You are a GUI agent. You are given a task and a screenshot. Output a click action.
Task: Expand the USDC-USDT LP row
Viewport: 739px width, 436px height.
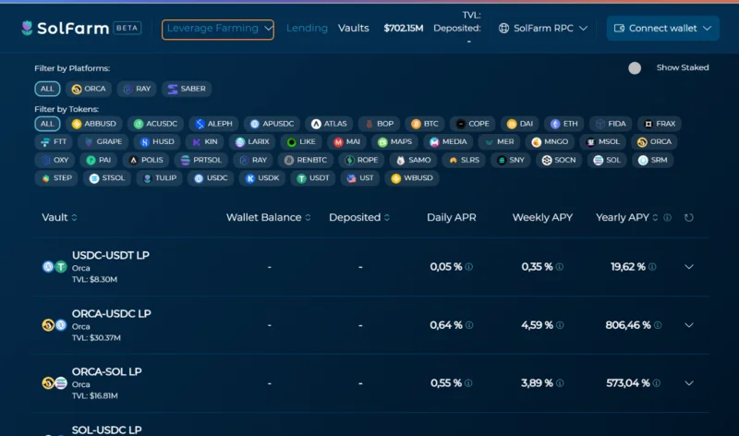coord(689,267)
